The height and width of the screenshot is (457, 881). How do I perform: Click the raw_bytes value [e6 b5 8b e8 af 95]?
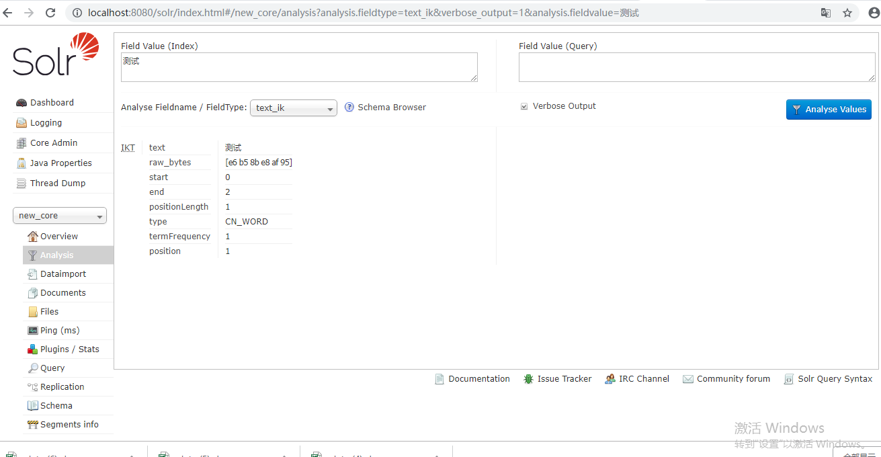click(259, 163)
